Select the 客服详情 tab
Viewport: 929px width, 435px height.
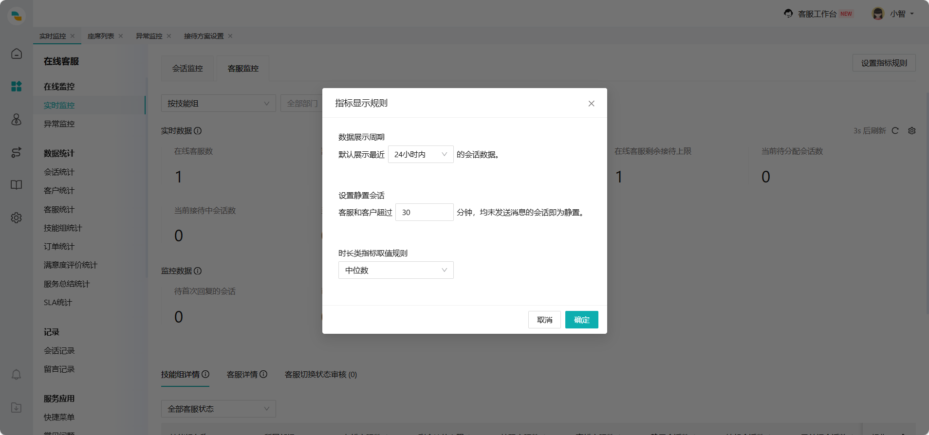[242, 375]
